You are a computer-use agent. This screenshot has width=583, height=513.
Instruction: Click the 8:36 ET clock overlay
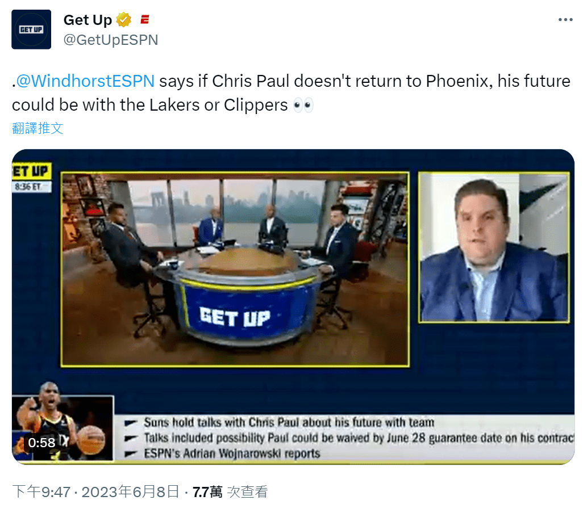pos(31,187)
